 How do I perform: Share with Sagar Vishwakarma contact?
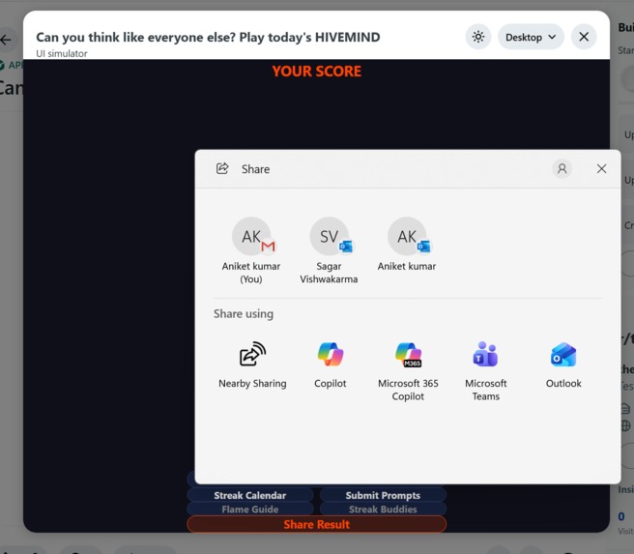click(329, 250)
